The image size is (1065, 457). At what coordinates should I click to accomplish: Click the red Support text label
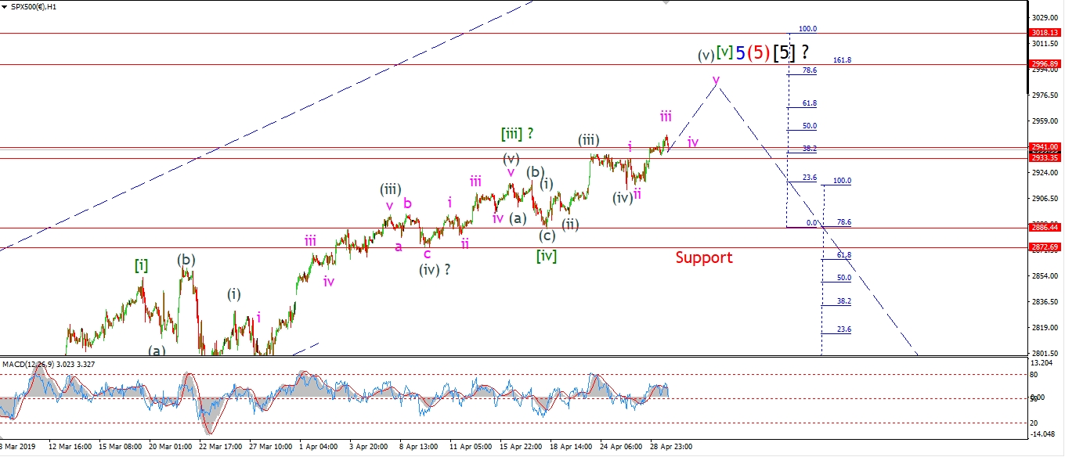pyautogui.click(x=703, y=257)
